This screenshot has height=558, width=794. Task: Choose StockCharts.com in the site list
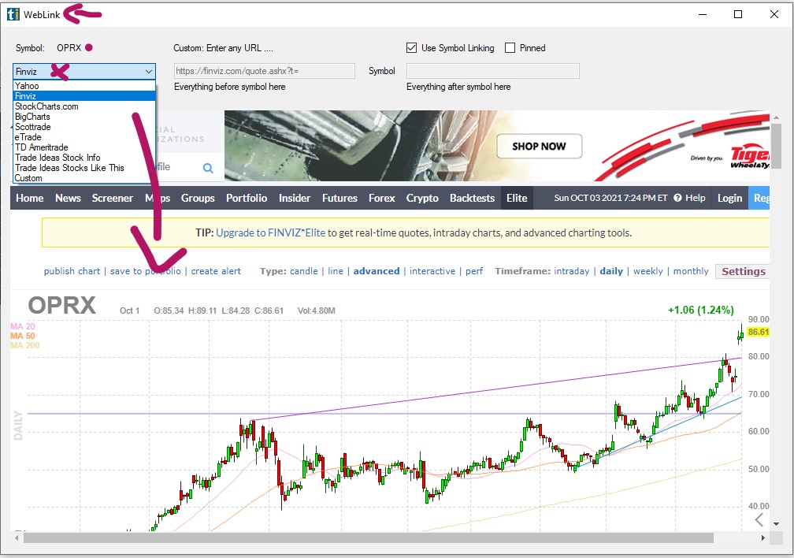click(x=46, y=106)
